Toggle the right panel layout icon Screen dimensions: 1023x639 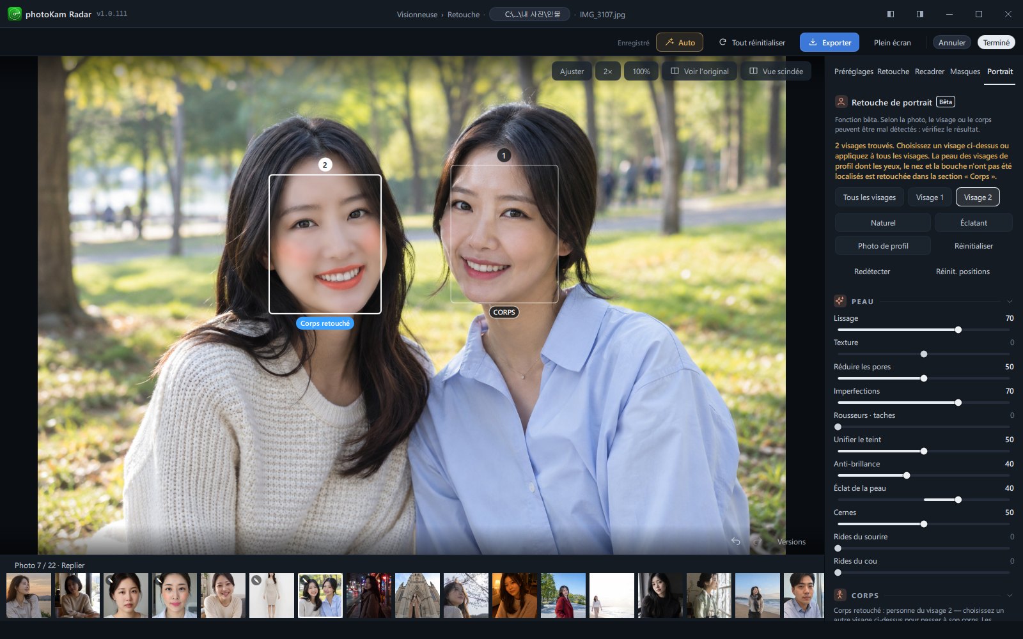(920, 14)
